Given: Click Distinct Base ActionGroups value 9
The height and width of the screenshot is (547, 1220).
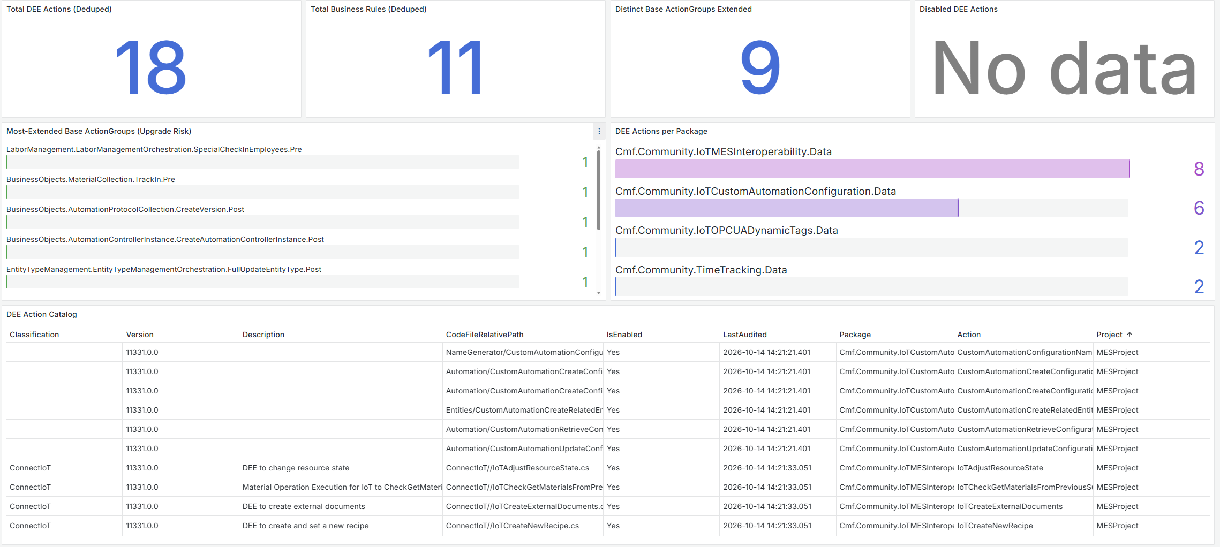Looking at the screenshot, I should (x=760, y=68).
